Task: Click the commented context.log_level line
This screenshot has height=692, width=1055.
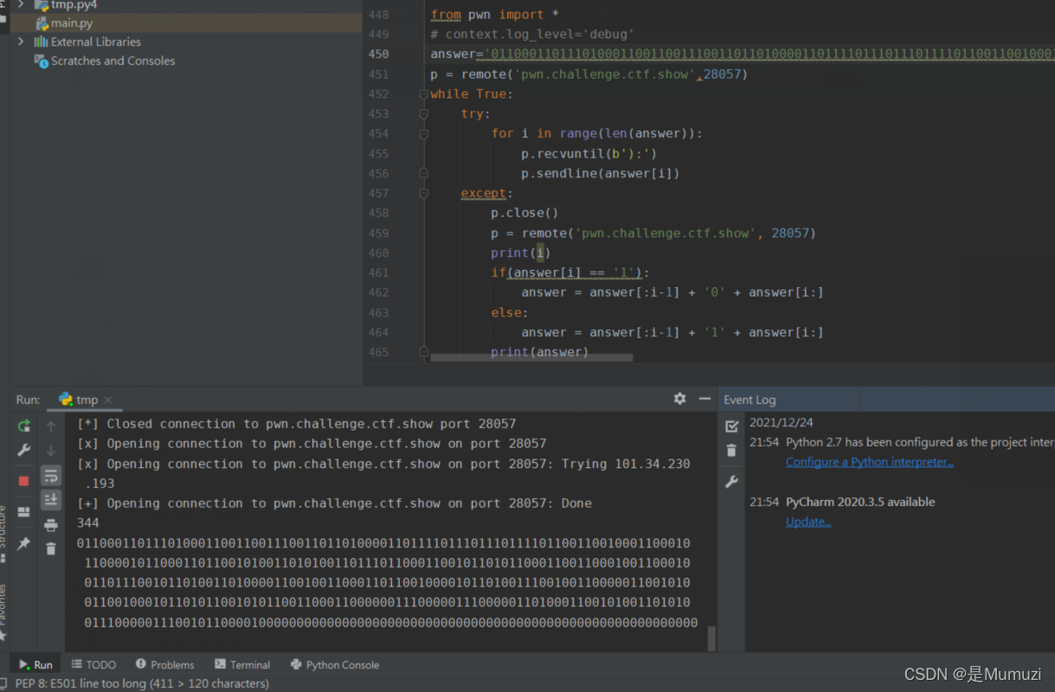Action: (x=532, y=35)
